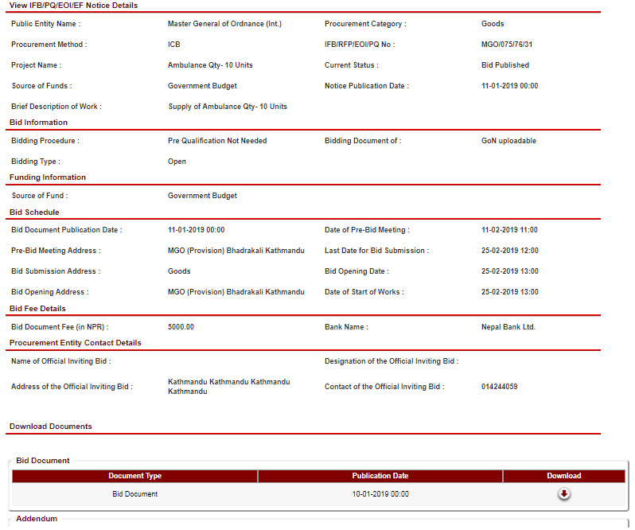Click the Bid Published status text
This screenshot has width=635, height=530.
pyautogui.click(x=504, y=65)
